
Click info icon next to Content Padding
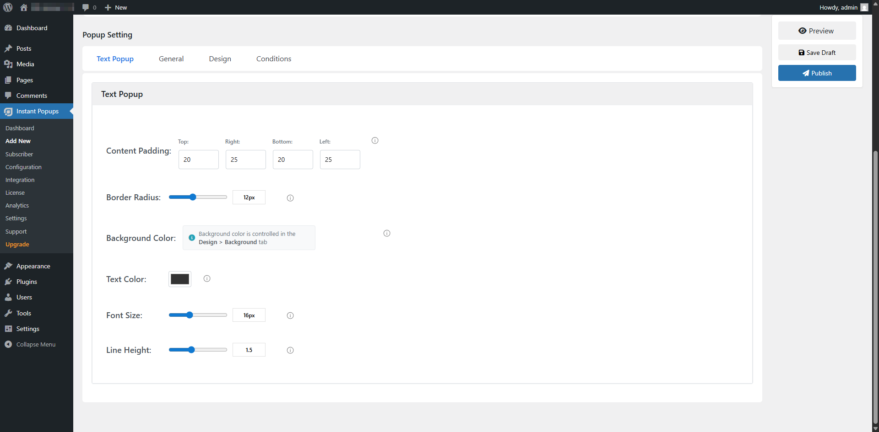tap(375, 140)
